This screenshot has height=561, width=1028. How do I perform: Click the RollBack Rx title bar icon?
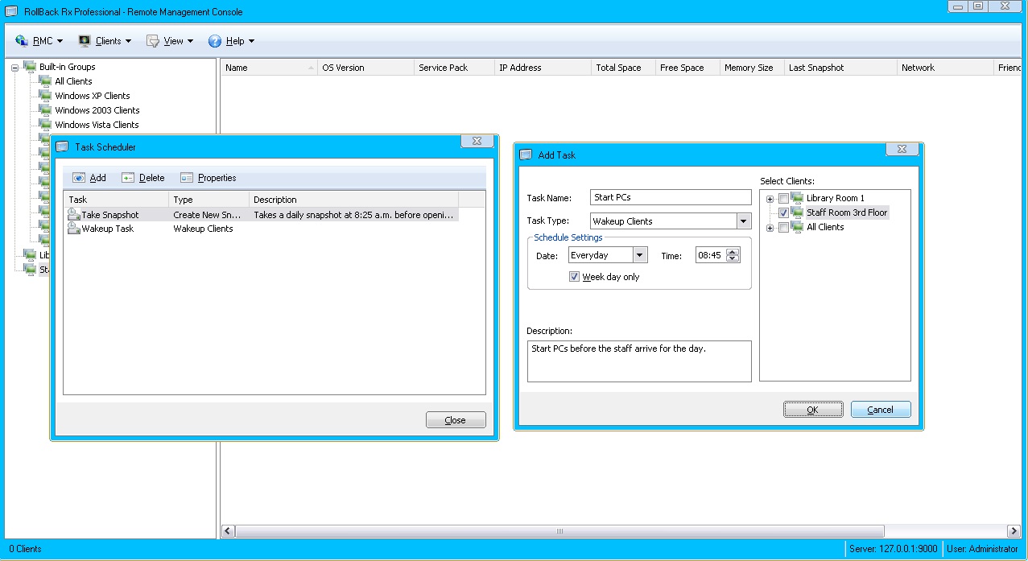[x=11, y=11]
